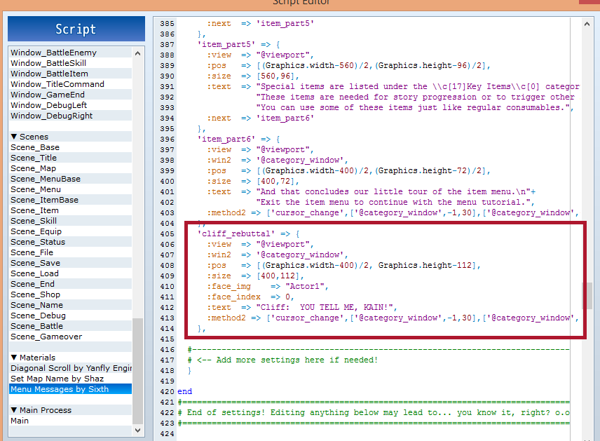Open the Main script entry
This screenshot has height=441, width=600.
pos(70,421)
